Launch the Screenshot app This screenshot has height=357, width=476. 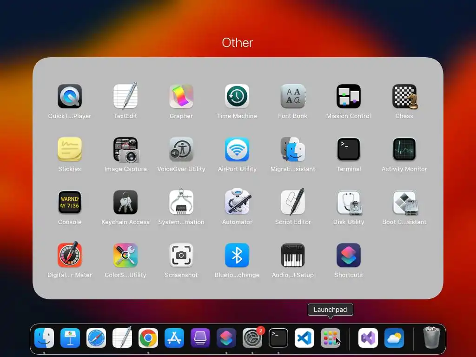[181, 255]
